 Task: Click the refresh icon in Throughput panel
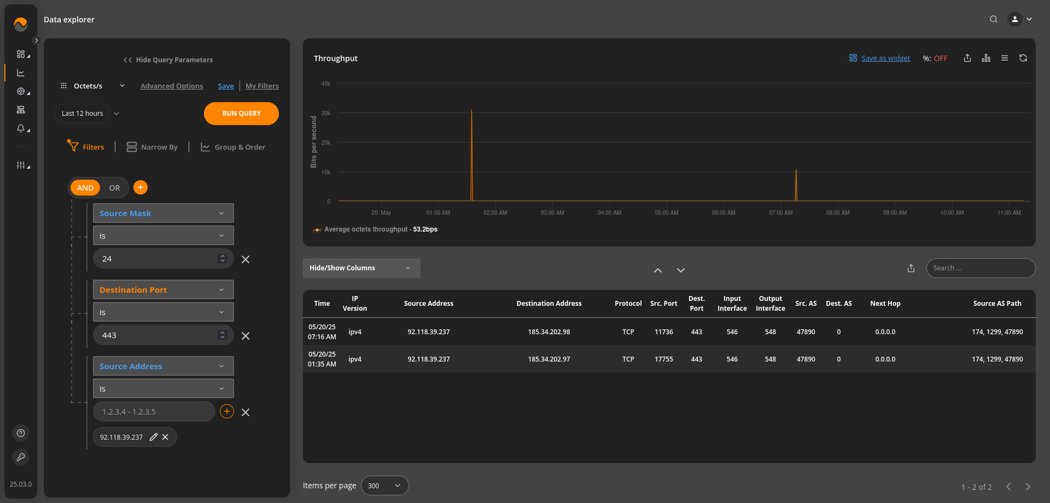pyautogui.click(x=1023, y=58)
